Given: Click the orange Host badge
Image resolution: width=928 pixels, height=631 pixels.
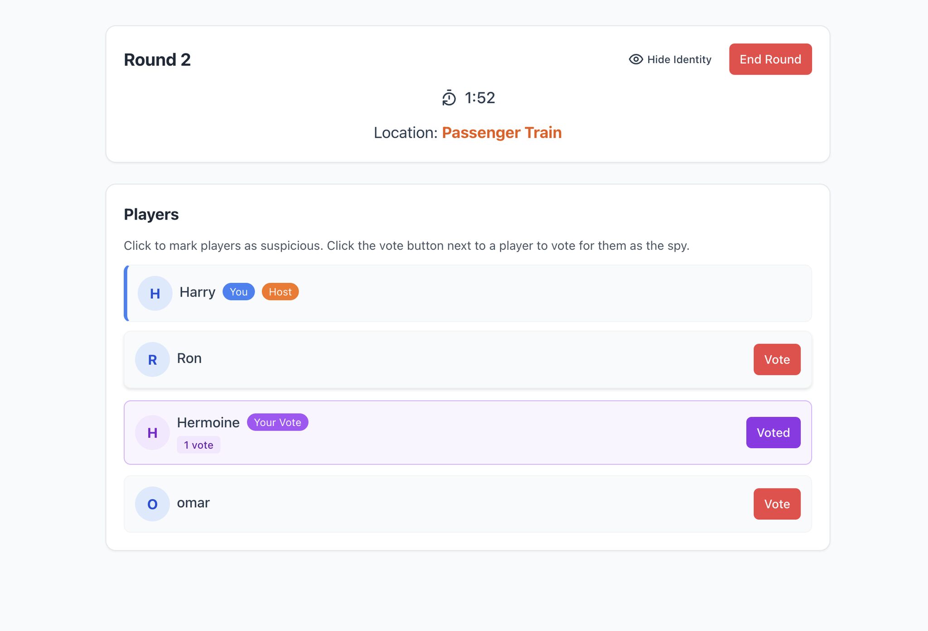Looking at the screenshot, I should coord(280,292).
